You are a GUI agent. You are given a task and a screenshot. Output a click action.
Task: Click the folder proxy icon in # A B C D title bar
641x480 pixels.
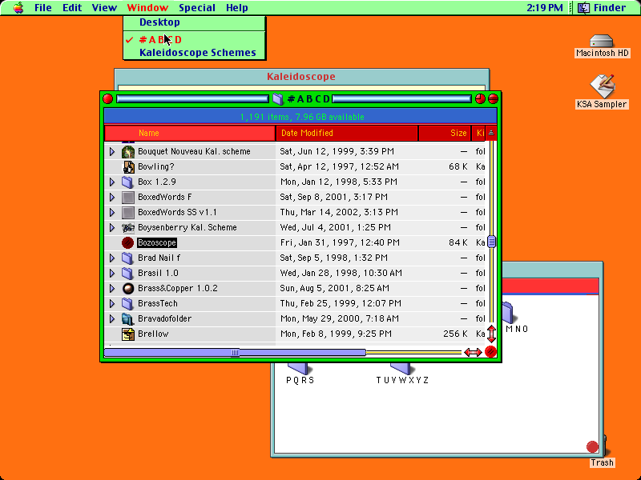(277, 98)
